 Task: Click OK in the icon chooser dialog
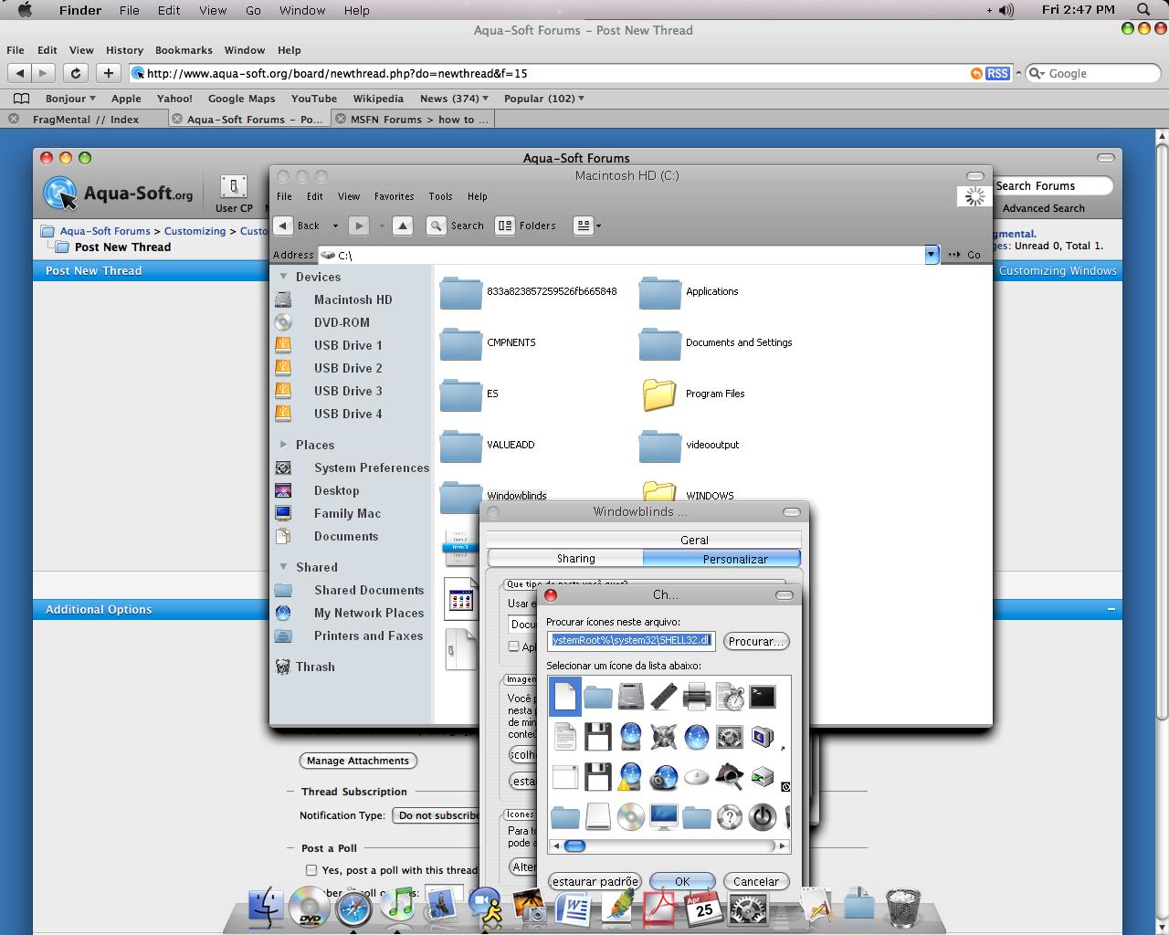(682, 881)
